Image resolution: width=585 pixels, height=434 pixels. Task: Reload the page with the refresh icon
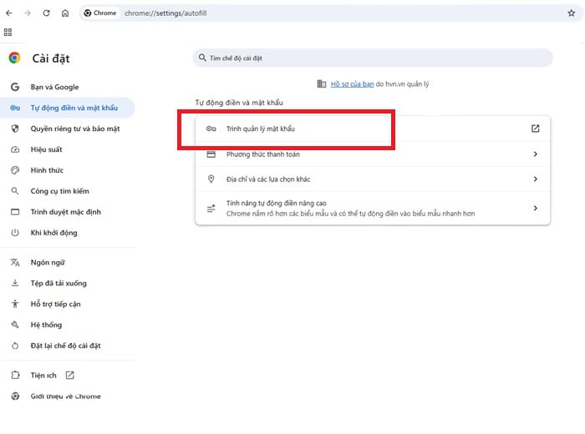point(46,13)
